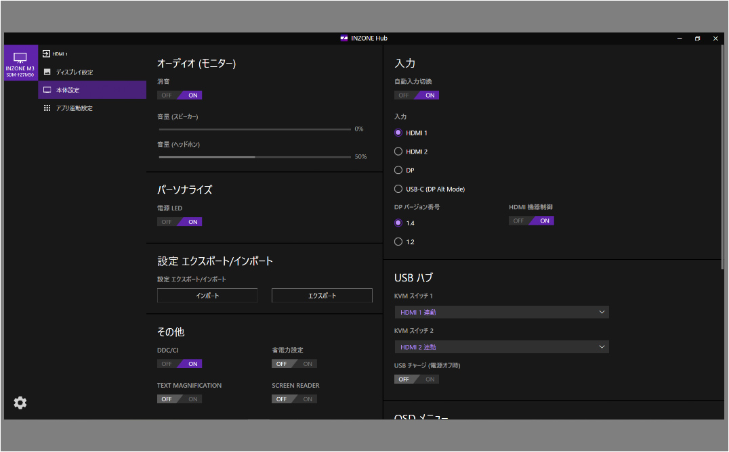The width and height of the screenshot is (729, 452).
Task: Click the インポート button
Action: click(207, 296)
